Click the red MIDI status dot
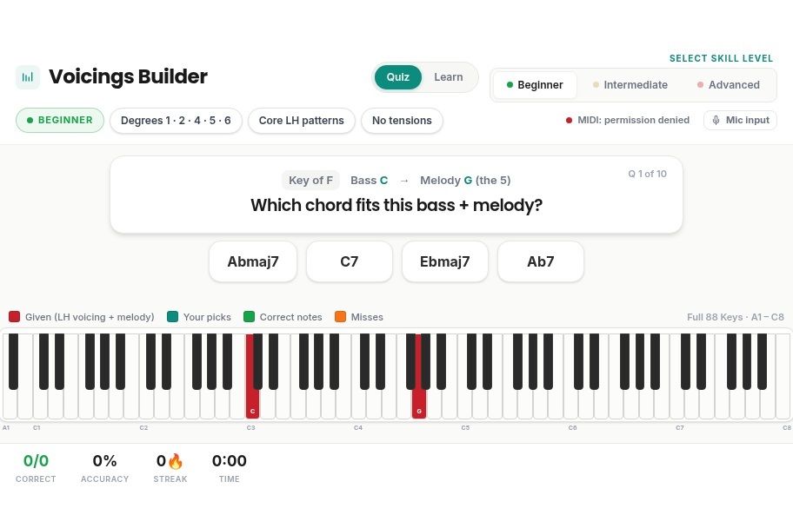The width and height of the screenshot is (793, 528). 569,120
